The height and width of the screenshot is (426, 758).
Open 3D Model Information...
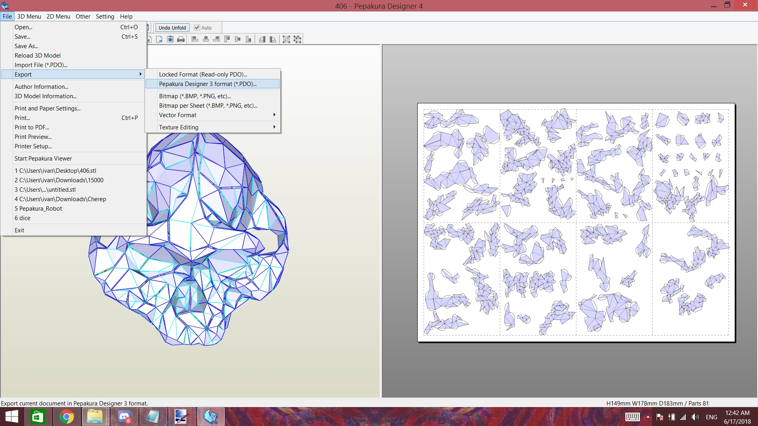[73, 96]
